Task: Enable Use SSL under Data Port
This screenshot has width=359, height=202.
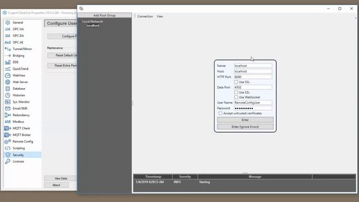Action: pyautogui.click(x=236, y=92)
